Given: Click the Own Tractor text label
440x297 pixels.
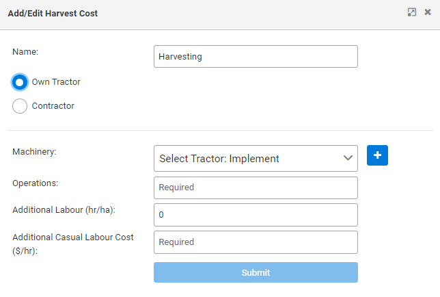Looking at the screenshot, I should [x=56, y=82].
